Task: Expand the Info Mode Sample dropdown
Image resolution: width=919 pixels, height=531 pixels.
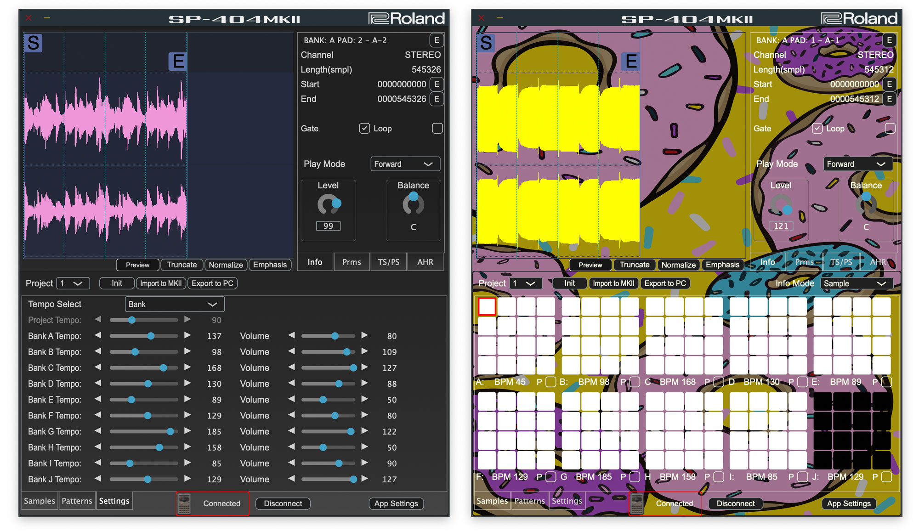Action: tap(857, 283)
